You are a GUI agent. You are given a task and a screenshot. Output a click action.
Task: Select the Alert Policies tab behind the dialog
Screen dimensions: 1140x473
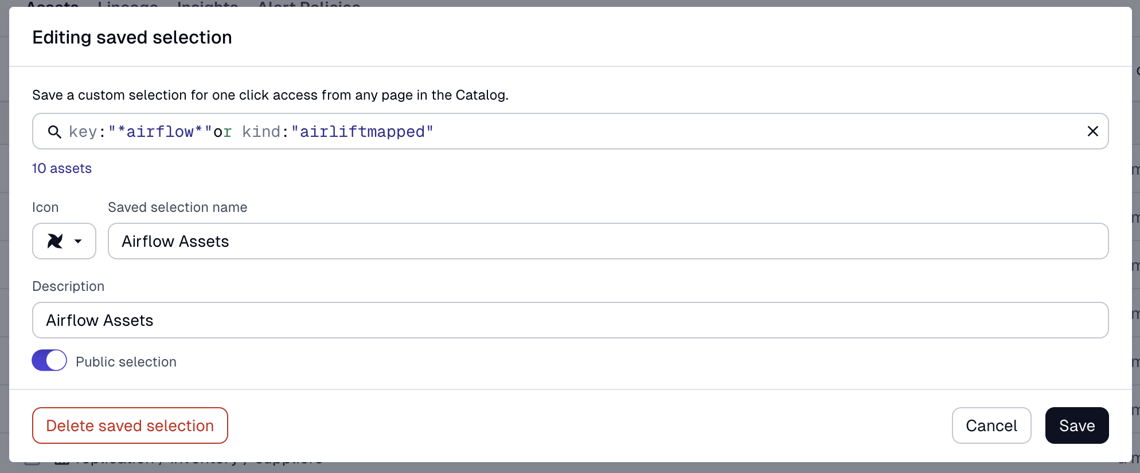pos(309,3)
